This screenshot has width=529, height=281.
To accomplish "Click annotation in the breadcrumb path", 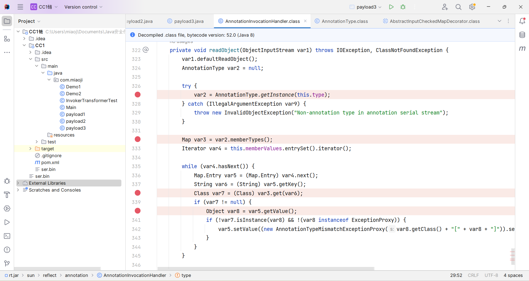I will [x=76, y=275].
